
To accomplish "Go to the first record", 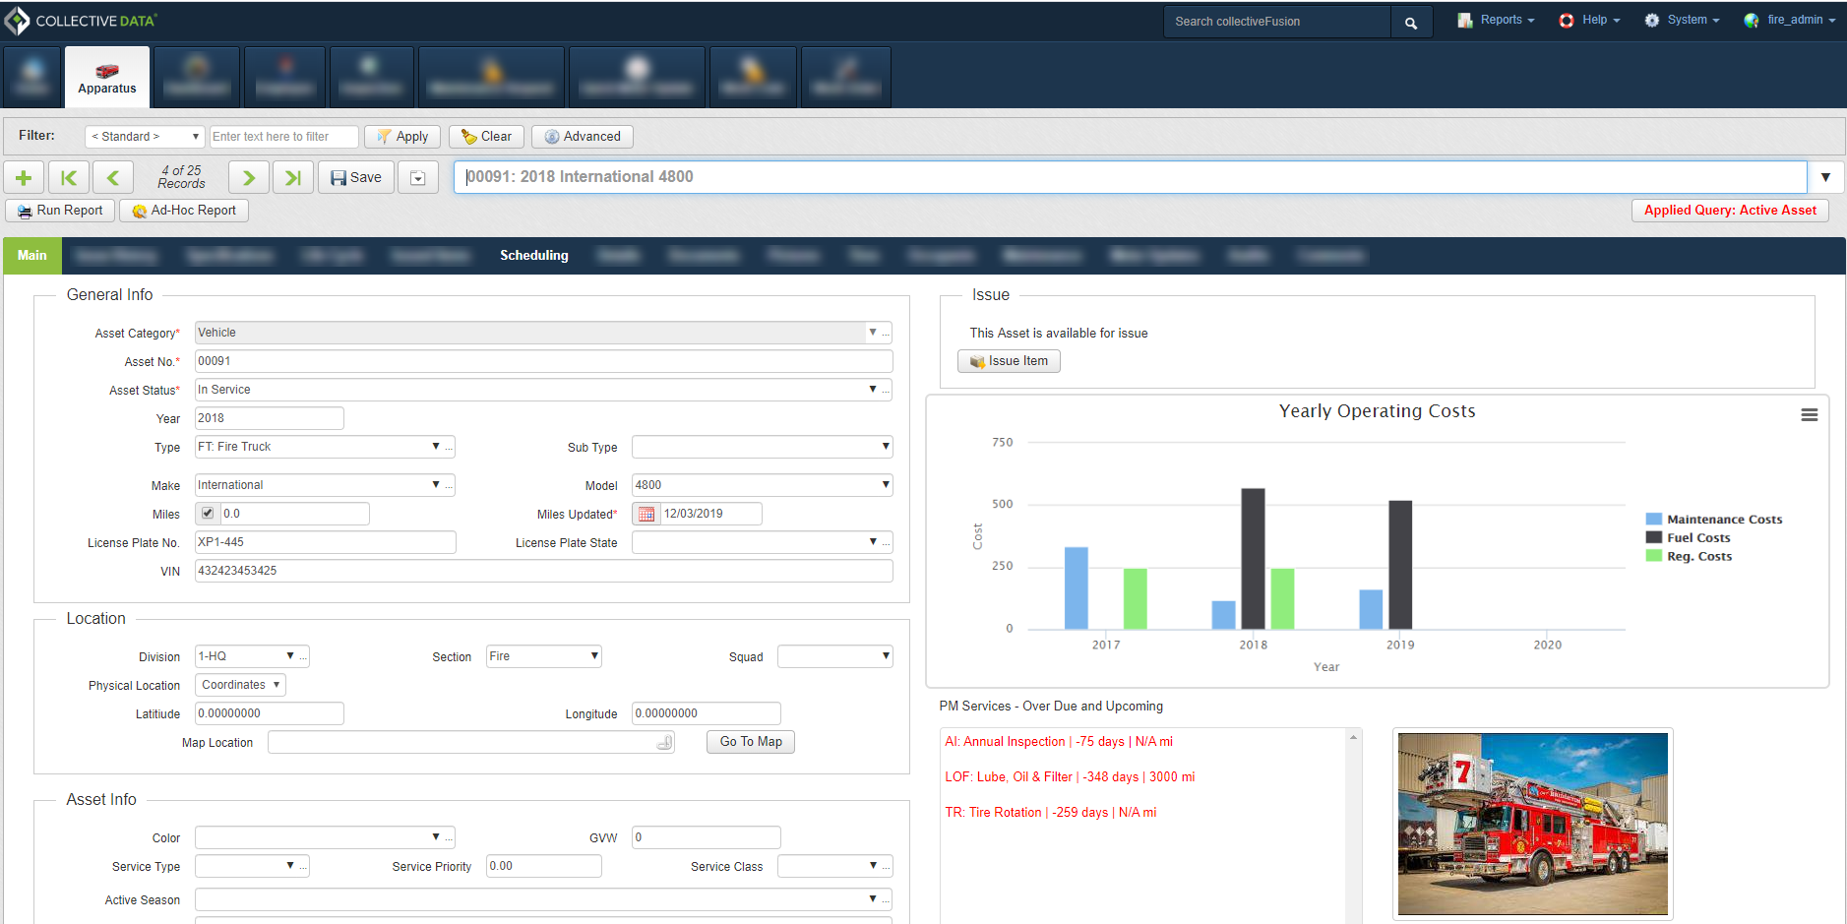I will click(69, 178).
